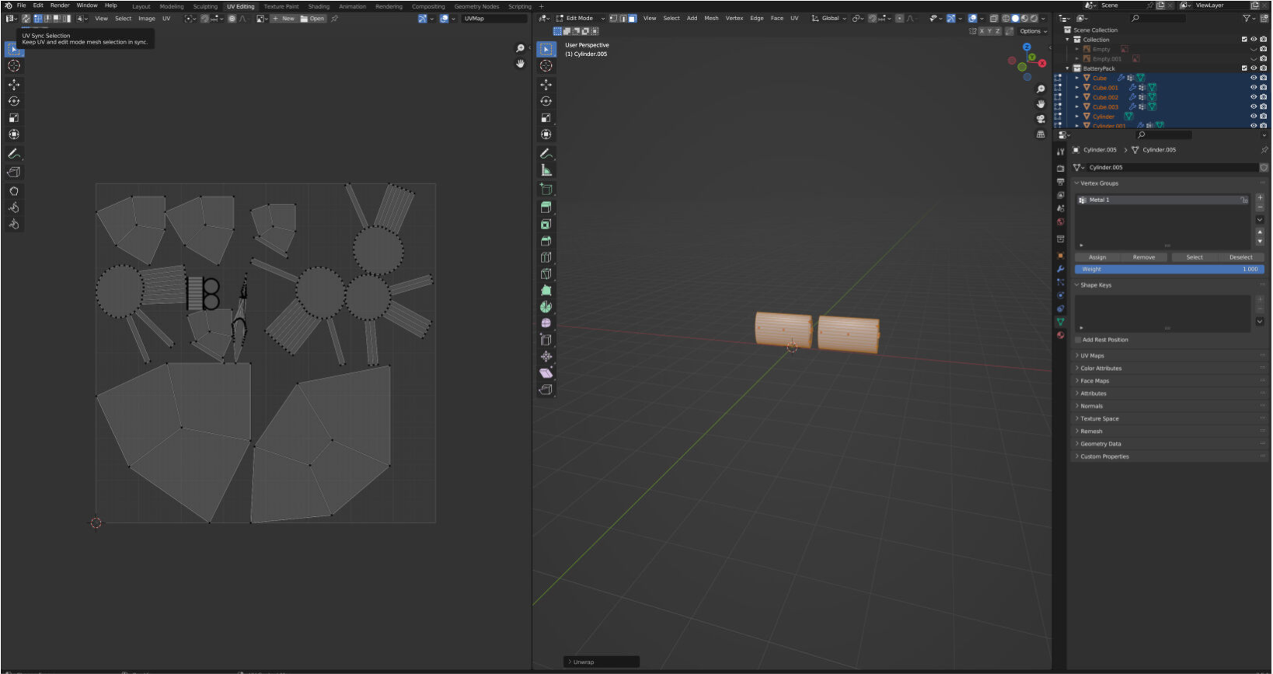Enable the Add Rest Position checkbox
The width and height of the screenshot is (1273, 674).
coord(1078,340)
